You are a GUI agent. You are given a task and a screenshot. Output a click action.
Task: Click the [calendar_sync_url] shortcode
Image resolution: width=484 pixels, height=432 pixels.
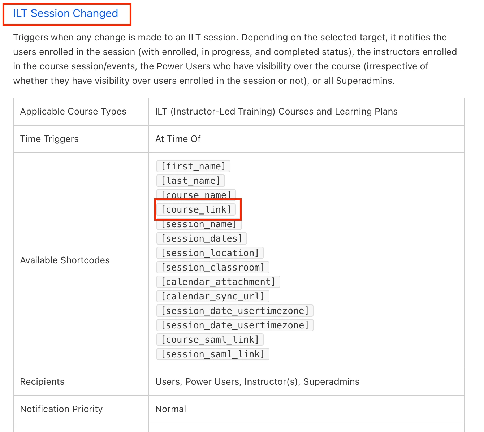click(x=213, y=296)
